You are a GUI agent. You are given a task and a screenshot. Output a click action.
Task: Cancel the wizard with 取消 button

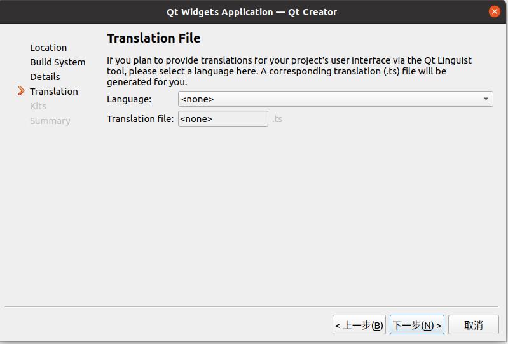click(x=473, y=325)
